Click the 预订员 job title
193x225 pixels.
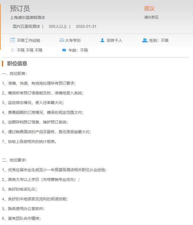[x=20, y=9]
